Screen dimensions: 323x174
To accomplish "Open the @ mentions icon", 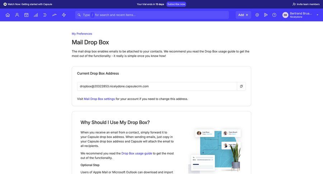I will point(257,15).
